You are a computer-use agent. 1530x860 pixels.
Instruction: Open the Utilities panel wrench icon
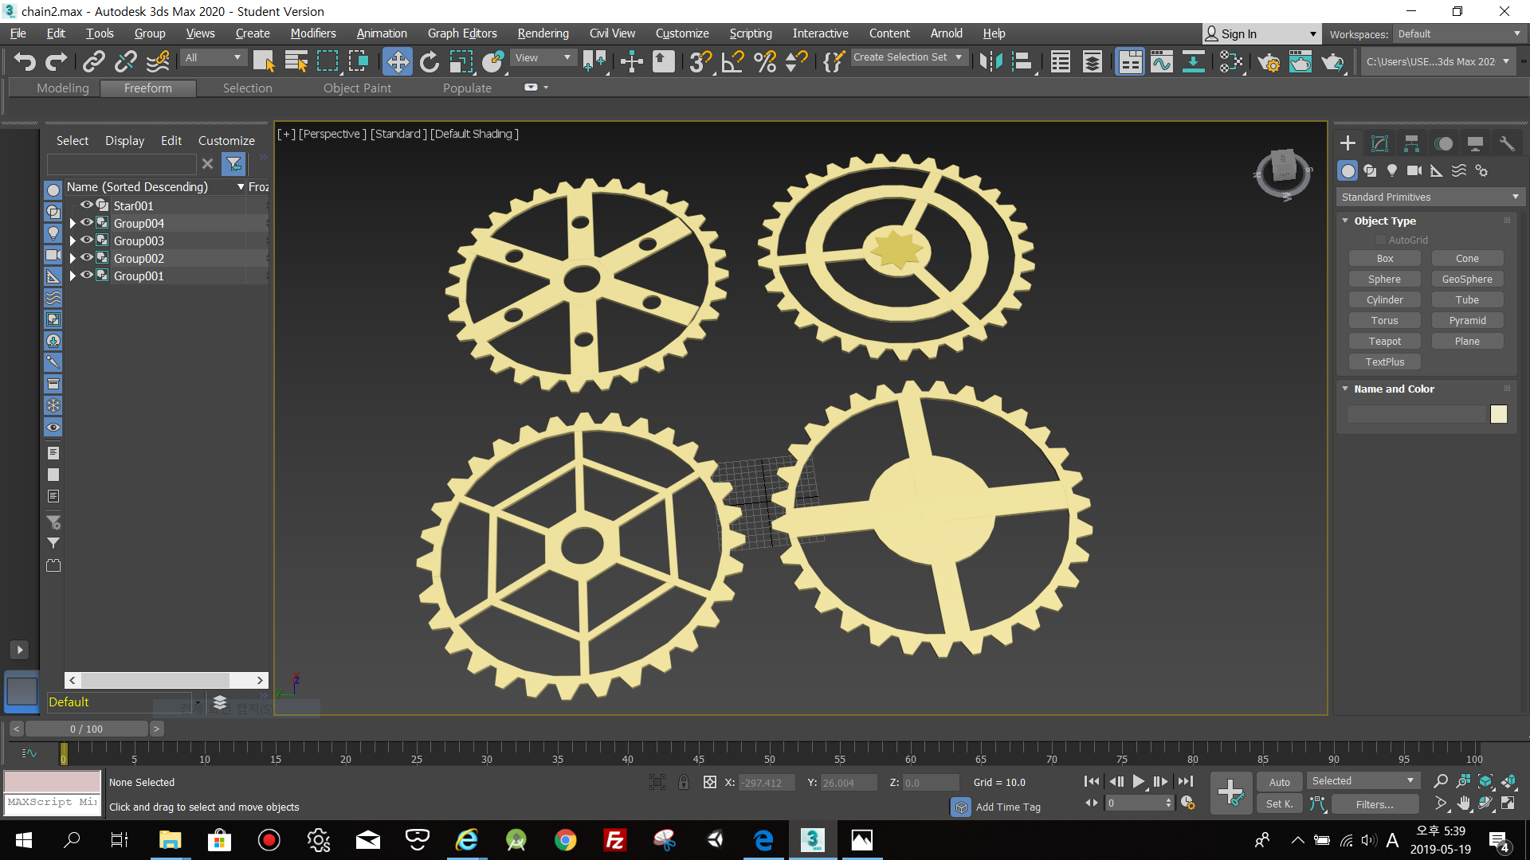pos(1506,143)
